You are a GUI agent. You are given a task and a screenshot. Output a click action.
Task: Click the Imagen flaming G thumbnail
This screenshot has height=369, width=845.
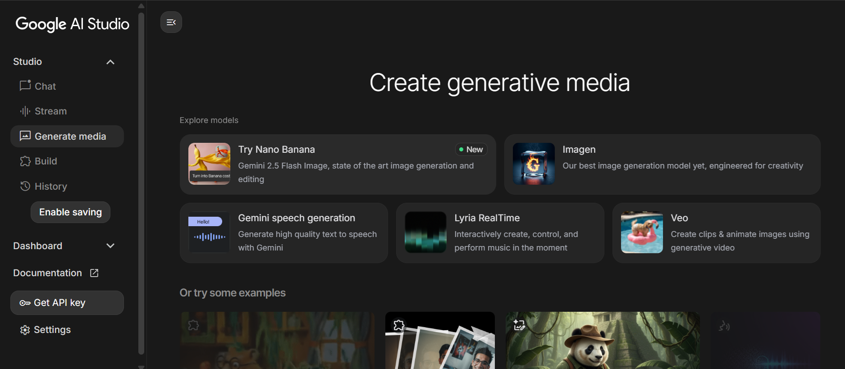534,164
